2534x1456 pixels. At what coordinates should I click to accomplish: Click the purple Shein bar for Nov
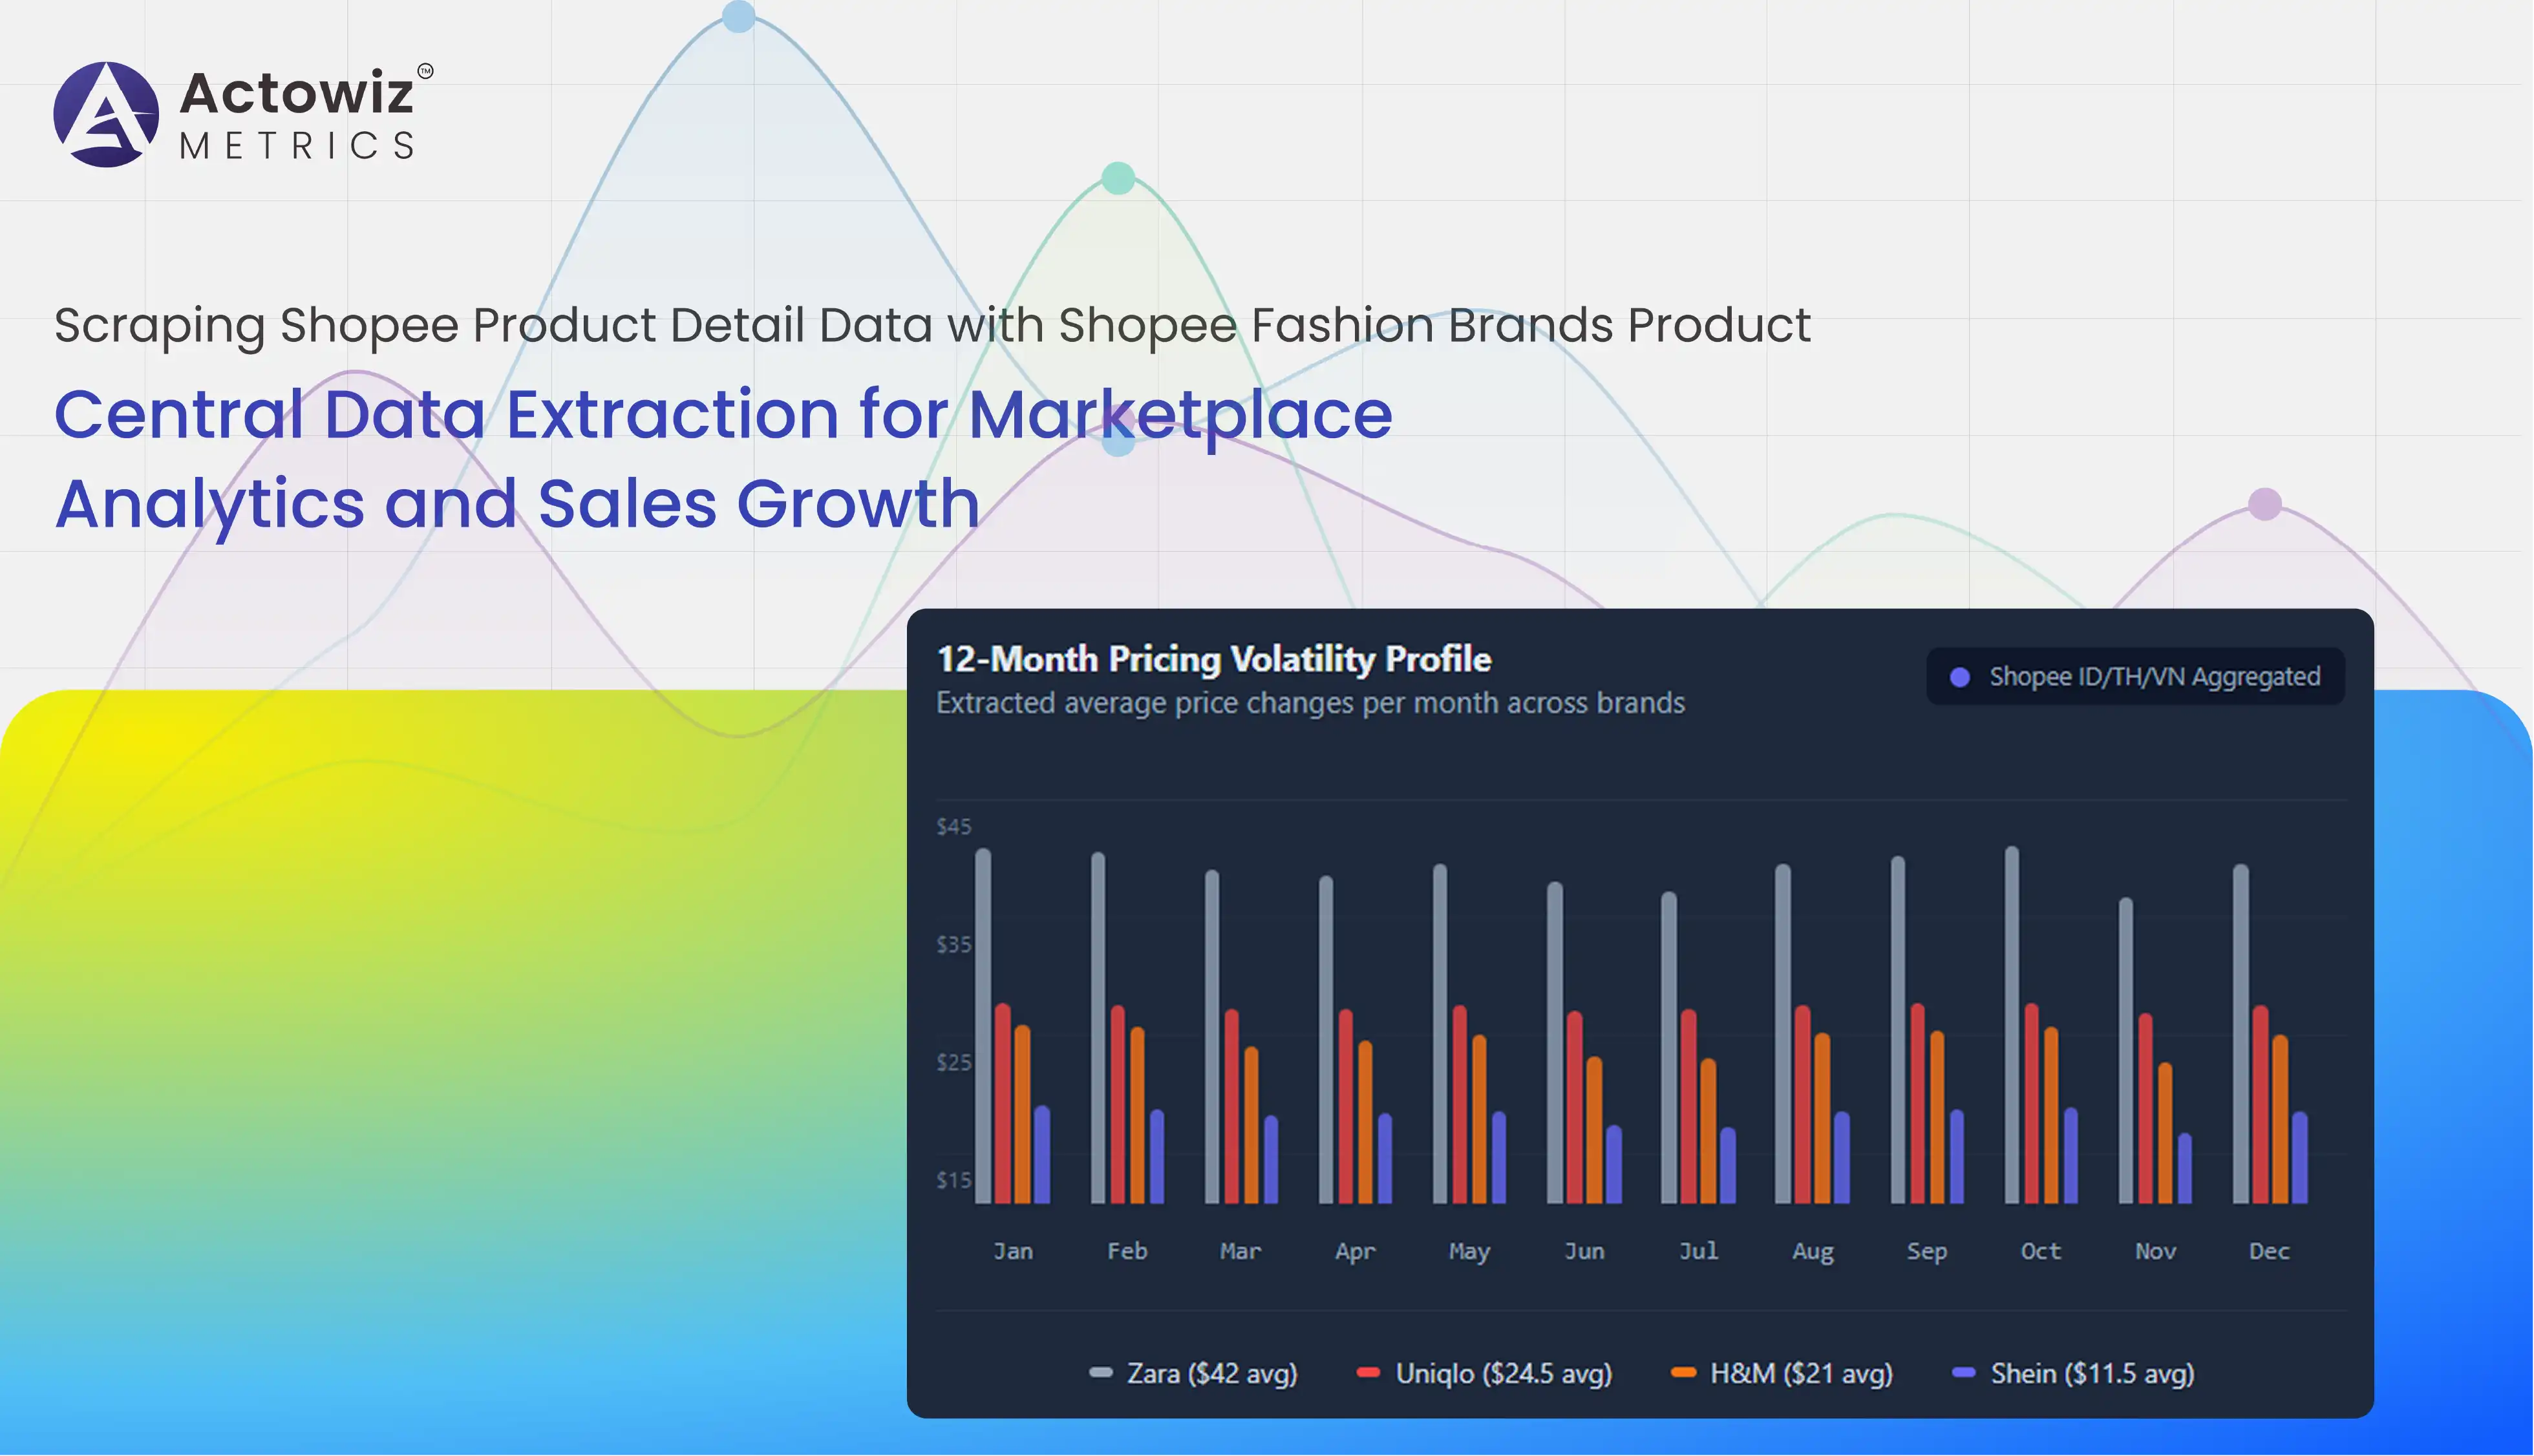click(2185, 1169)
